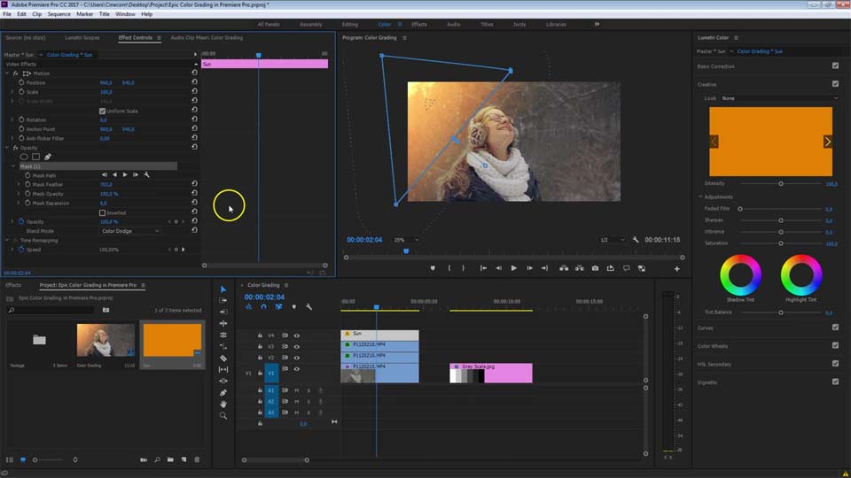
Task: Toggle Opacity animation stopwatch
Action: pyautogui.click(x=21, y=221)
